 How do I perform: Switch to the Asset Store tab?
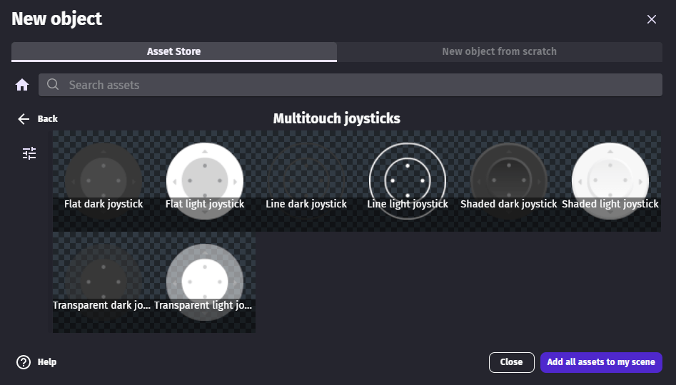pyautogui.click(x=173, y=51)
